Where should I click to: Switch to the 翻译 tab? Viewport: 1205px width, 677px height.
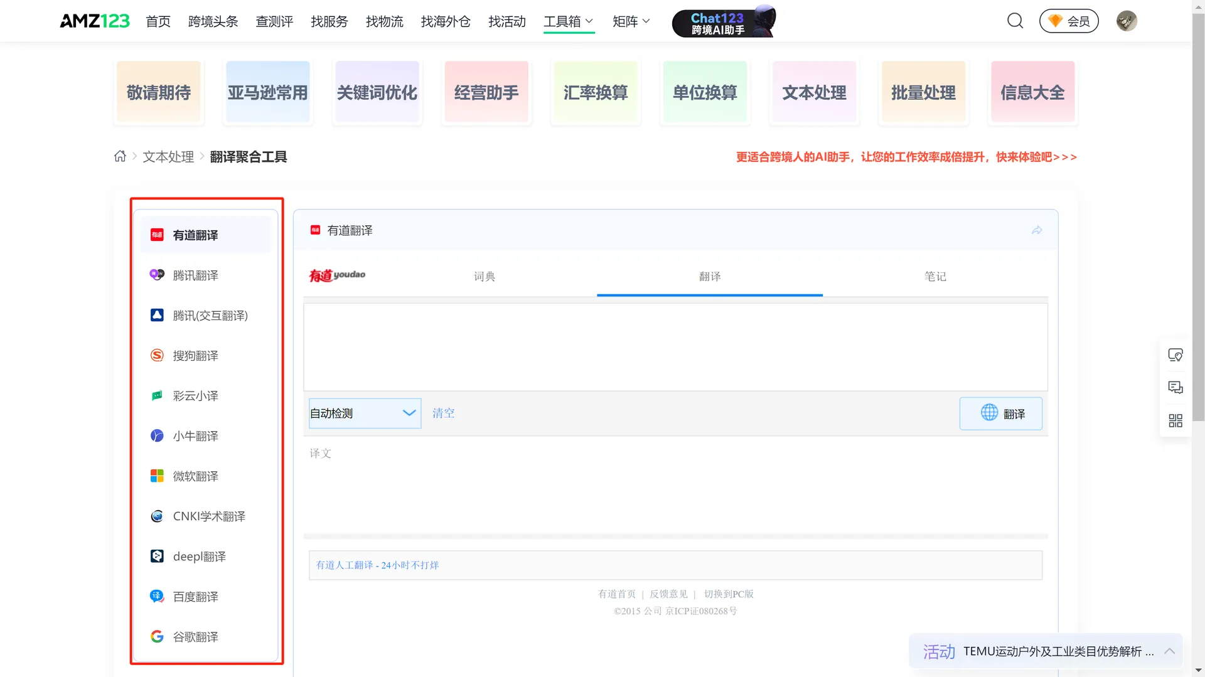coord(710,276)
